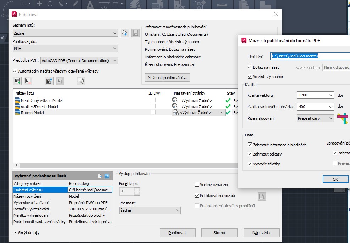350x243 pixels.
Task: Select the Rectangle tool in AutoCAD ribbon
Action: click(x=23, y=4)
